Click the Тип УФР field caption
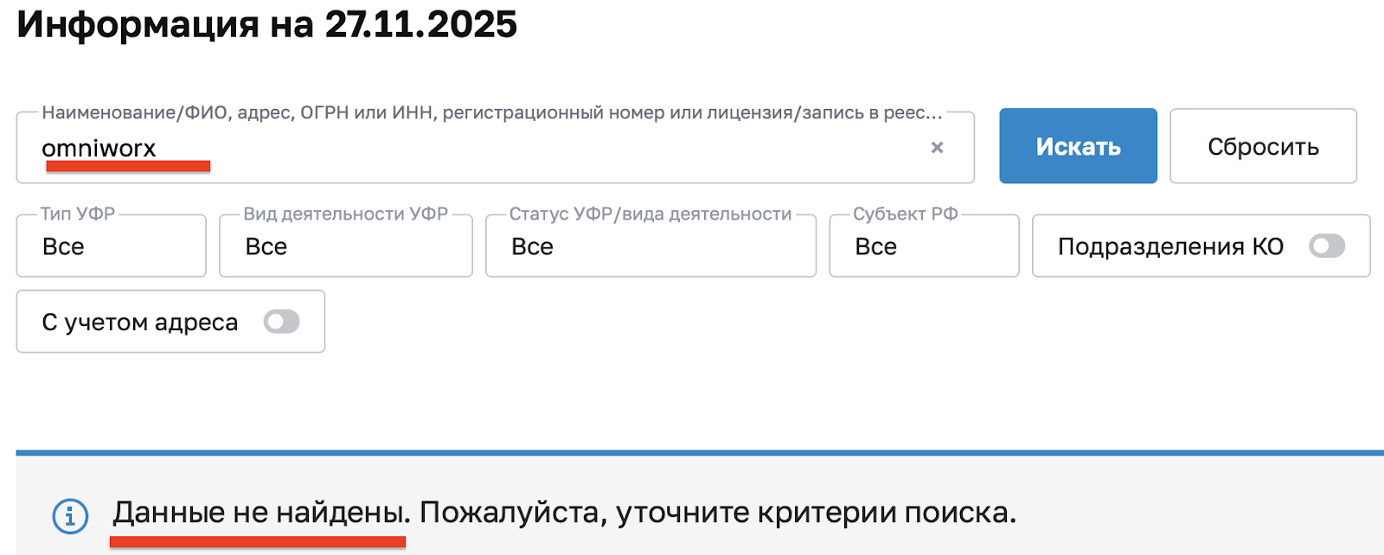Screen dimensions: 1384x555 (78, 214)
